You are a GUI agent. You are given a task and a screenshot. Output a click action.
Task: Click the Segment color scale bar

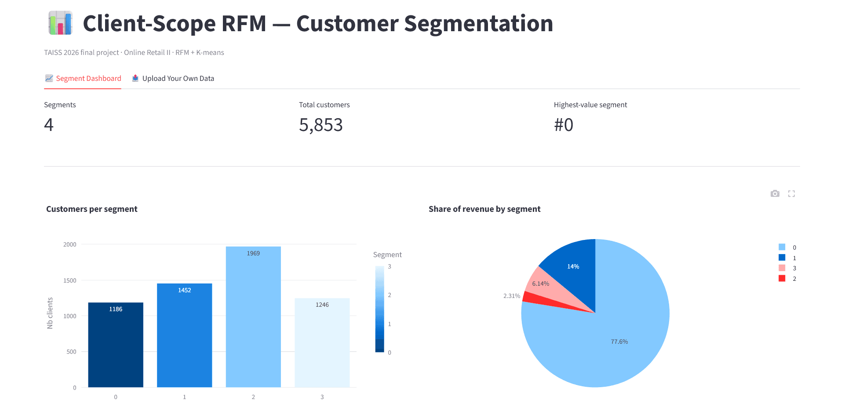click(379, 309)
